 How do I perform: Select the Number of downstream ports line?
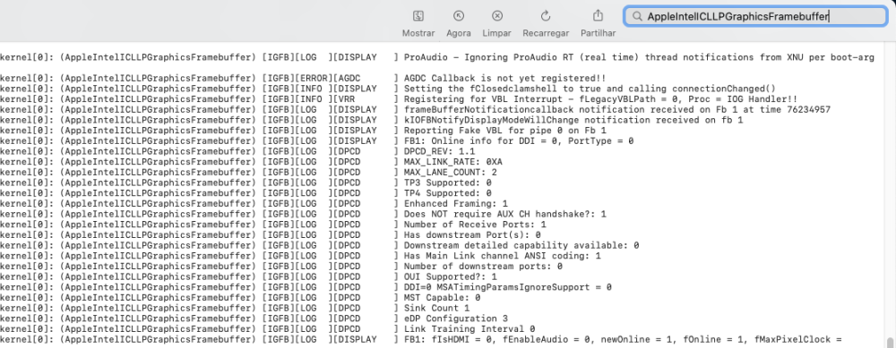[x=281, y=266]
